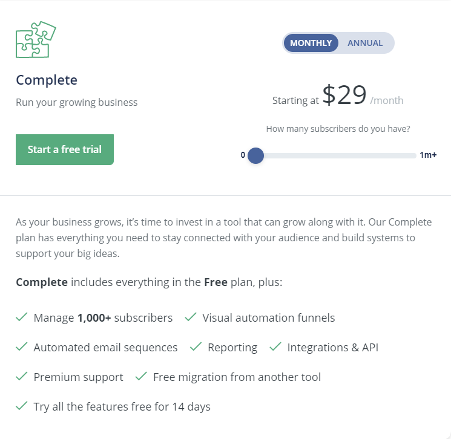Click checkmark beside Free migration from another tool
Screen dimensions: 451x439
pyautogui.click(x=141, y=376)
